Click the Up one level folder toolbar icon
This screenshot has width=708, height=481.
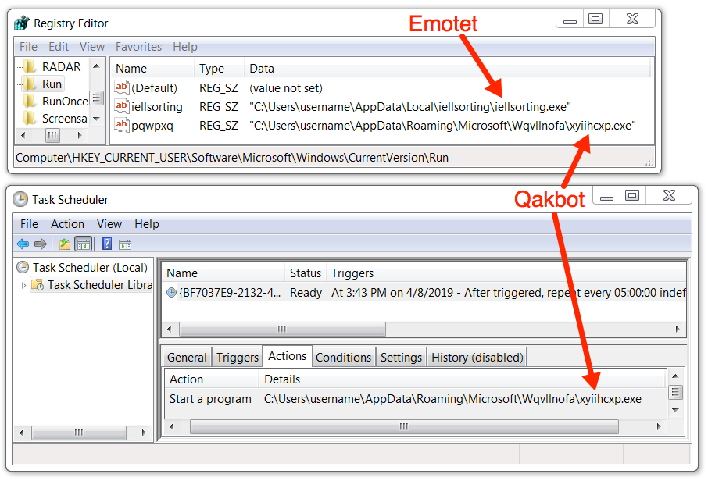(65, 244)
